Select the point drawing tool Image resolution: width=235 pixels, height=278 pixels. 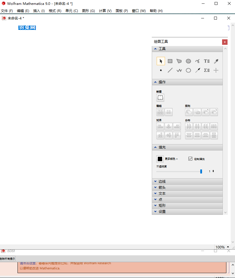161,70
